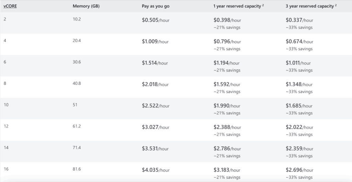
Task: Click the $2.522/hour price cell
Action: 156,106
